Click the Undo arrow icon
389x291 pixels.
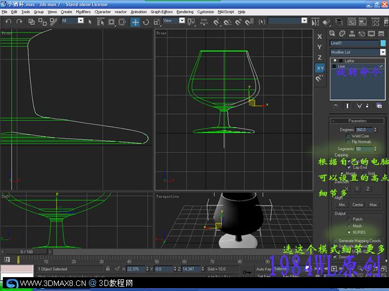point(8,22)
